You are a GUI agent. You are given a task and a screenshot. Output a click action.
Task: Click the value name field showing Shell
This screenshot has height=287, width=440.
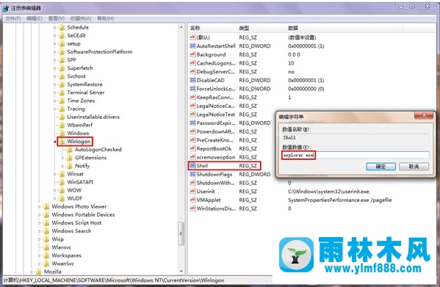point(356,137)
